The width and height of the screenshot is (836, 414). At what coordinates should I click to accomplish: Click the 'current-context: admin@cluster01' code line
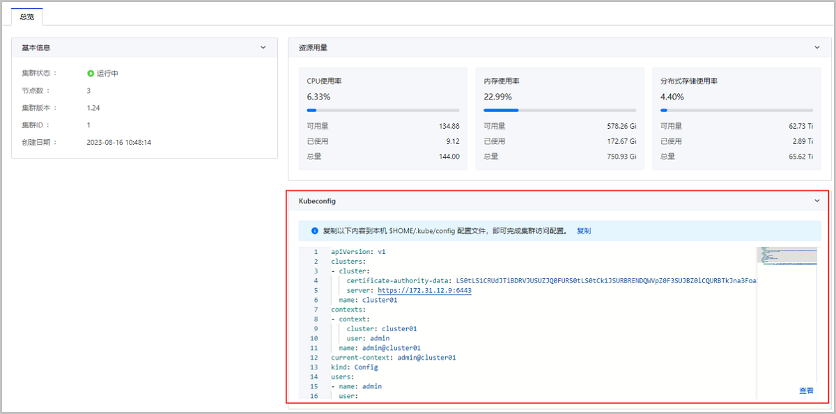coord(394,358)
